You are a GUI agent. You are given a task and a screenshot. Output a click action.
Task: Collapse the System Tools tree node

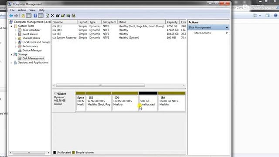[11, 26]
